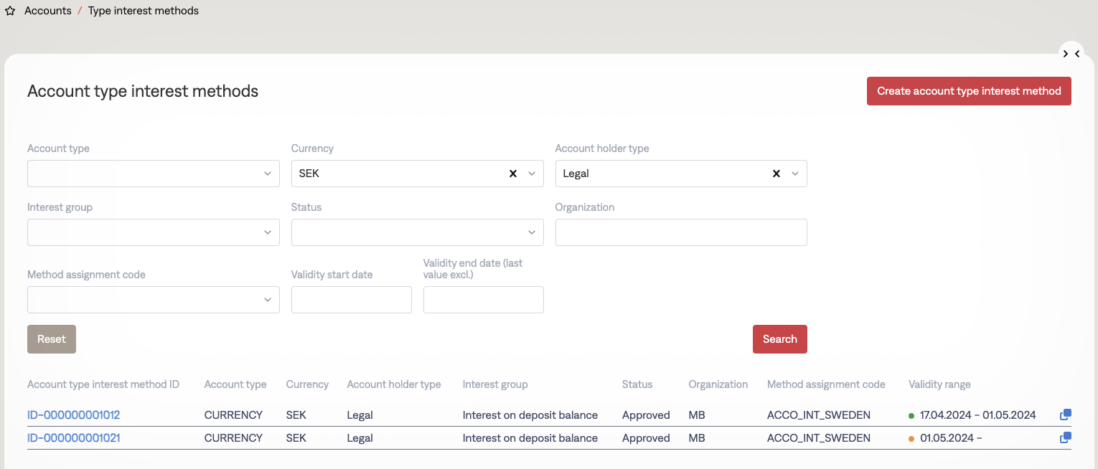Screen dimensions: 1098x469
Task: Expand the Account type dropdown
Action: 267,174
